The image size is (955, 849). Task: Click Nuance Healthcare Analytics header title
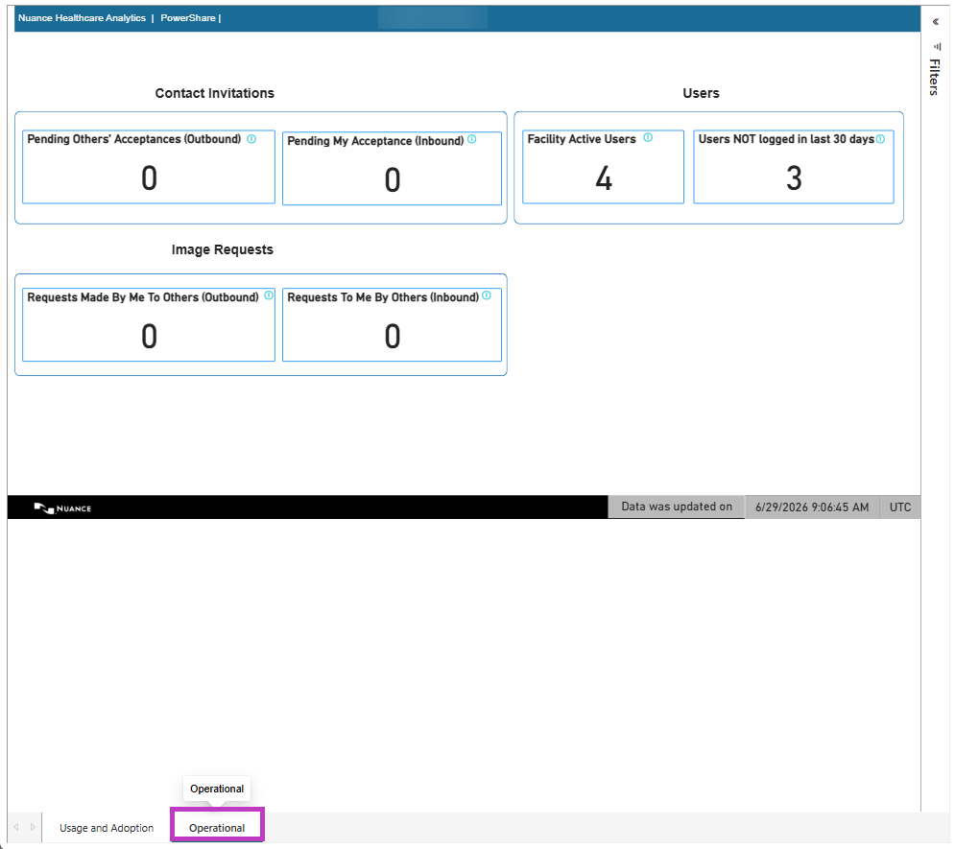tap(83, 18)
